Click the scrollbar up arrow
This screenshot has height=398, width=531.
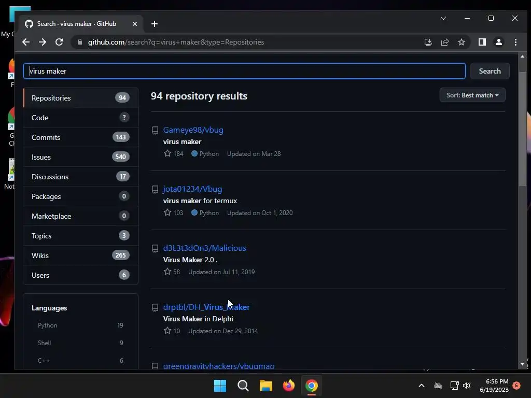tap(522, 56)
